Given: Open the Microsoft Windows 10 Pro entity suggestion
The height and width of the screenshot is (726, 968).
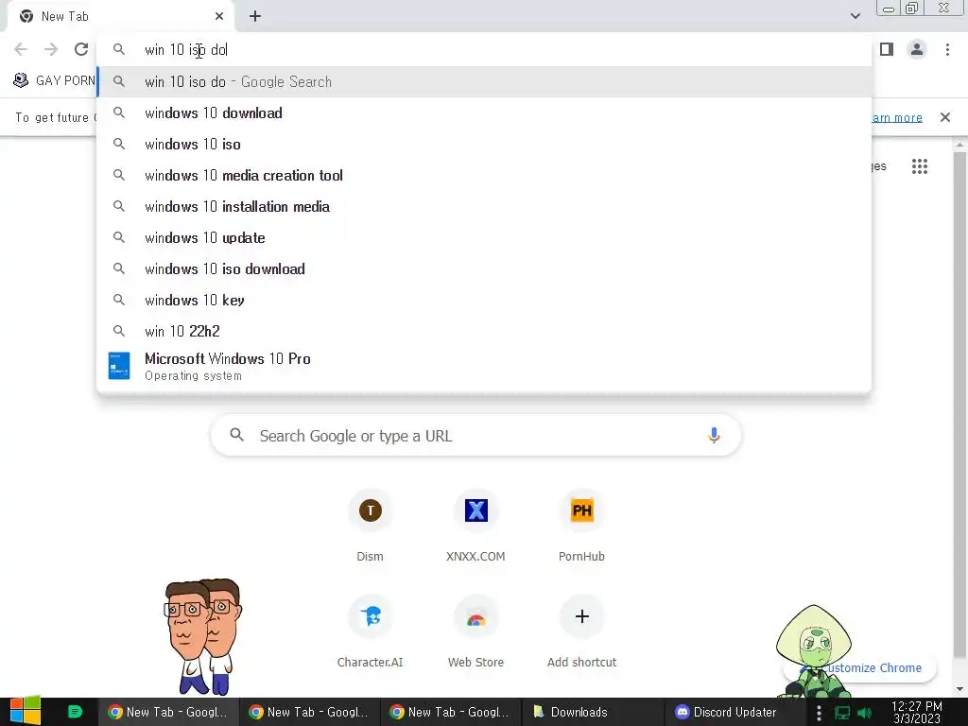Looking at the screenshot, I should coord(484,366).
